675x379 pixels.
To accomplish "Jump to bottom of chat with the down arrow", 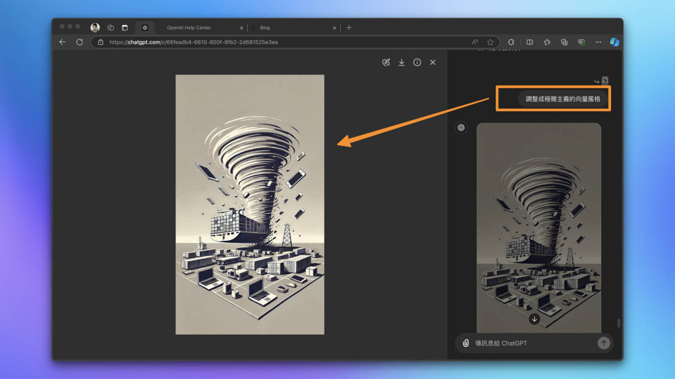I will pyautogui.click(x=534, y=319).
